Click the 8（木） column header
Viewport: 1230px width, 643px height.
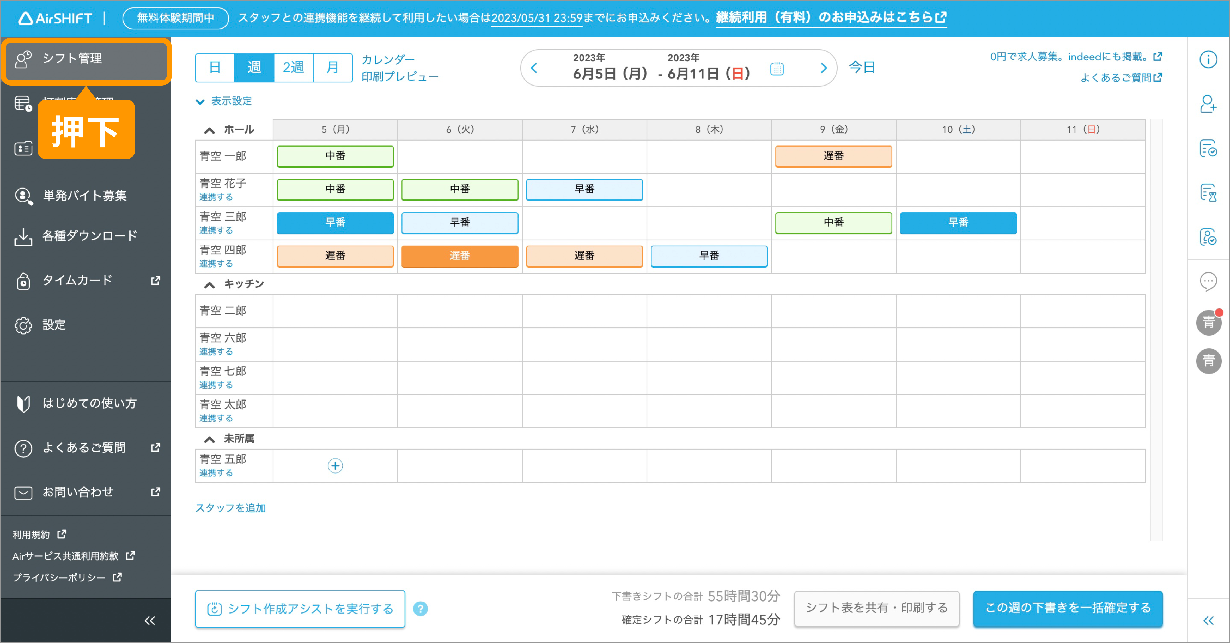pyautogui.click(x=709, y=129)
